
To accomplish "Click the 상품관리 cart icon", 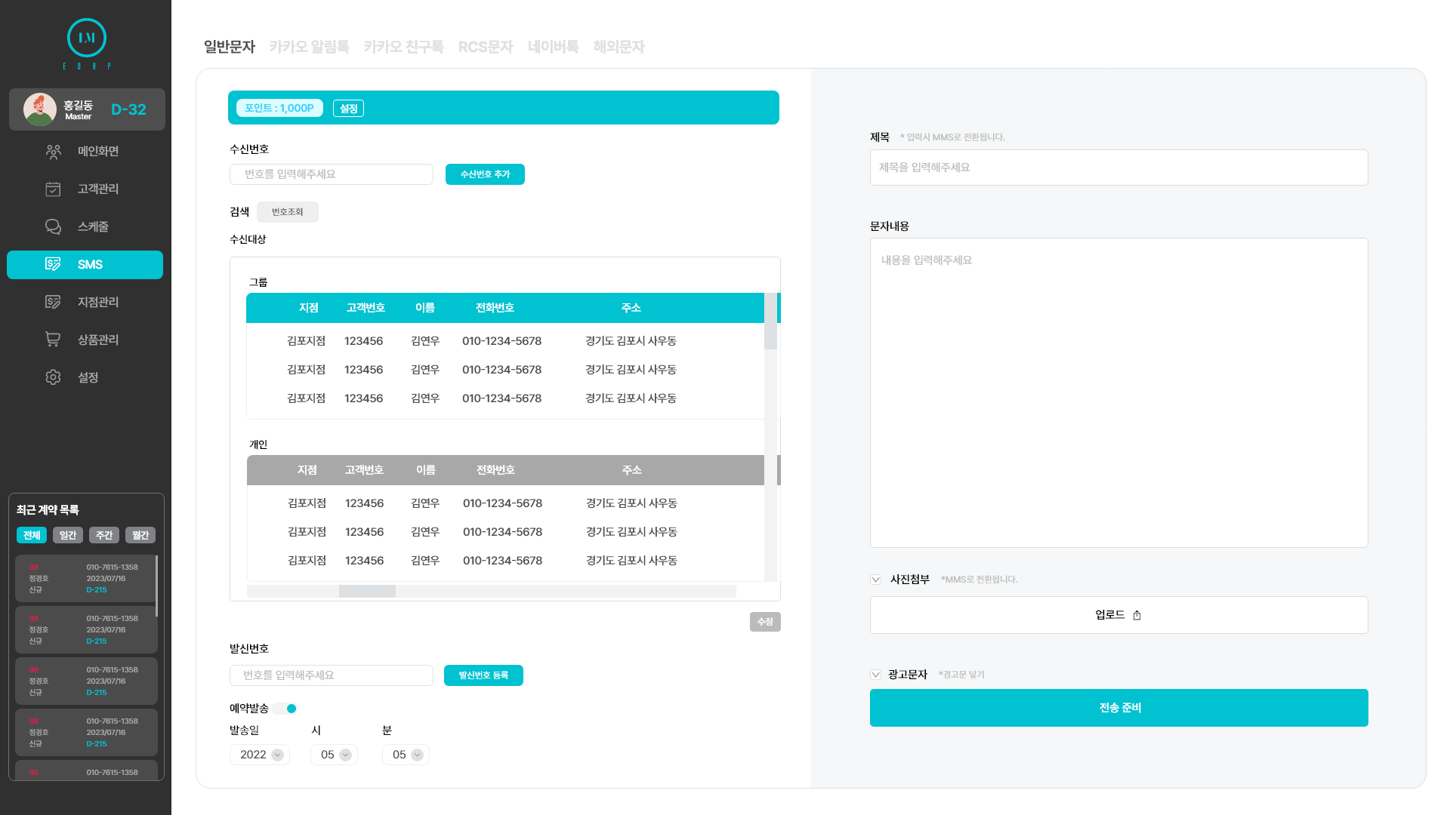I will (53, 340).
